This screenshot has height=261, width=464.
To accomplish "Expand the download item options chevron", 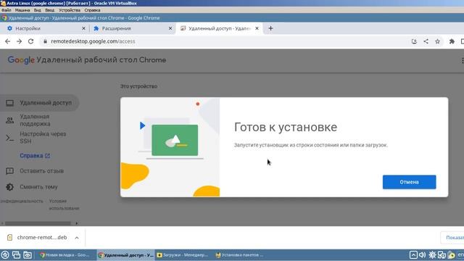I will pos(77,238).
